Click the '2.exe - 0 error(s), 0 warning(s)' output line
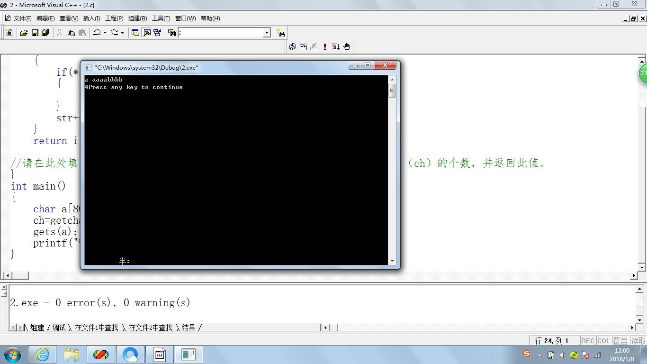 coord(100,303)
